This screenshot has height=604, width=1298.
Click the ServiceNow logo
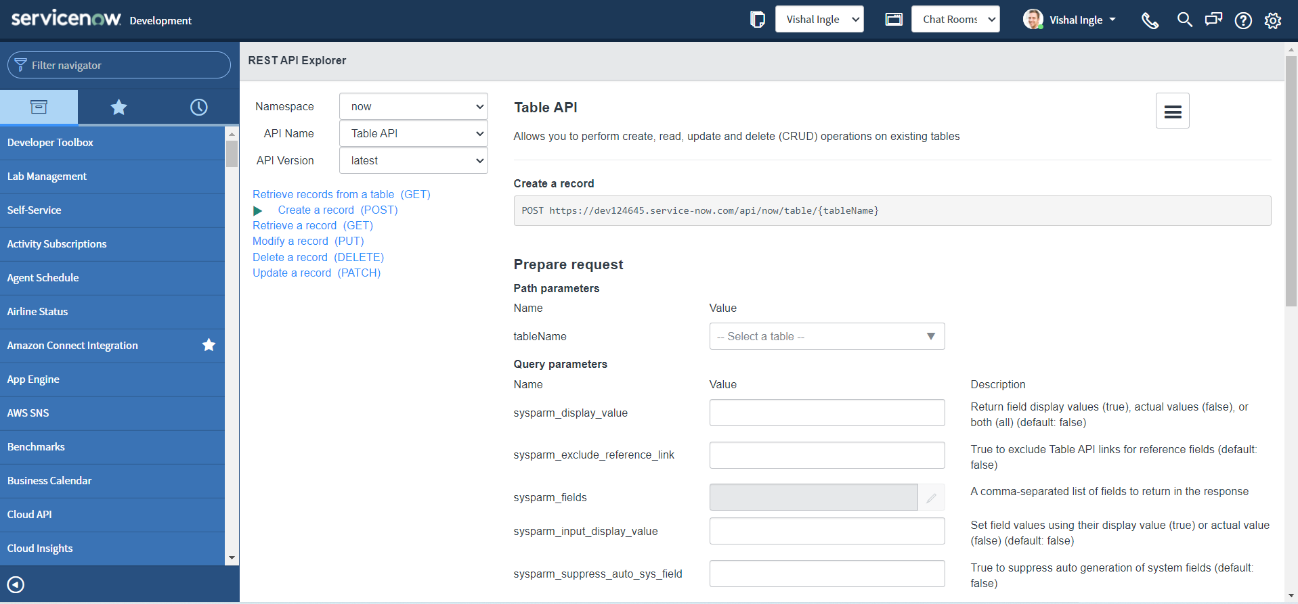pyautogui.click(x=66, y=18)
